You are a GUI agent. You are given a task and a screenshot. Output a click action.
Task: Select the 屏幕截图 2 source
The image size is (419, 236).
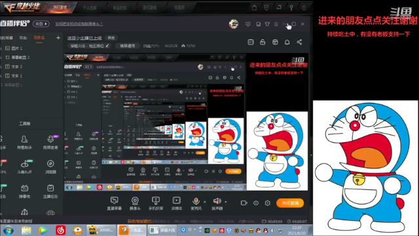tap(18, 57)
